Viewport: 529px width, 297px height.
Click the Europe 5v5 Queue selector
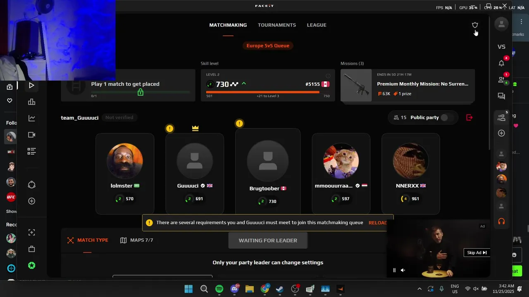tap(268, 45)
